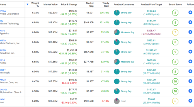The height and width of the screenshot is (107, 194).
Task: Follow Broadcom Inc. plus button
Action: coord(190,52)
